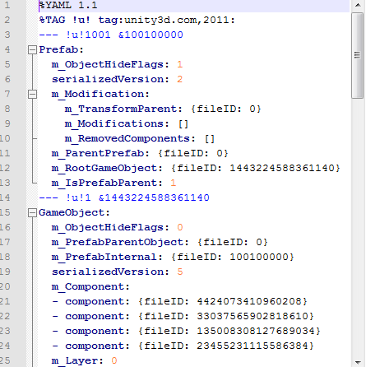Click the empty scrollbar track below the thumb
The image size is (366, 367).
(358, 228)
